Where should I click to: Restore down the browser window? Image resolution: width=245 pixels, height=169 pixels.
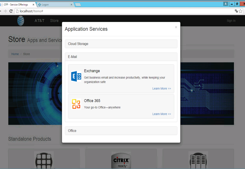click(x=237, y=4)
